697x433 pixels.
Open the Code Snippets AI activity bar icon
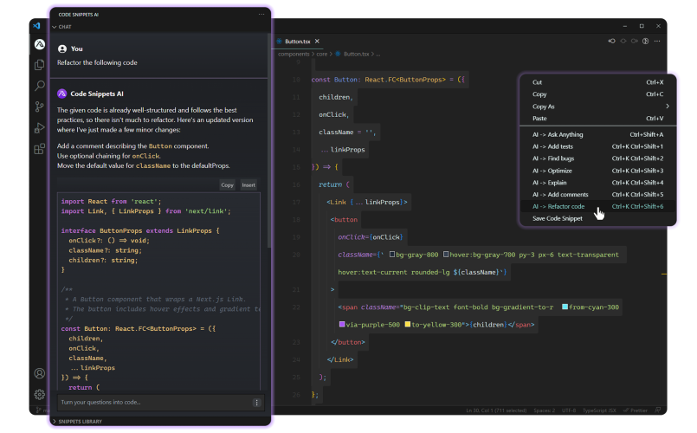tap(40, 44)
